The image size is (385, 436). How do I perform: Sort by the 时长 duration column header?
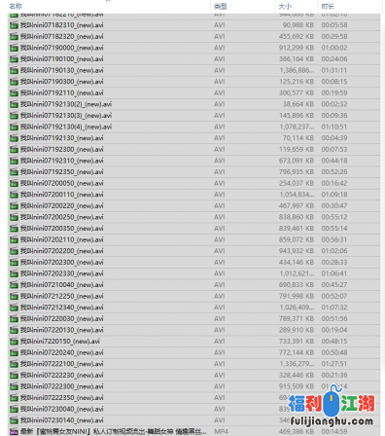pos(328,6)
